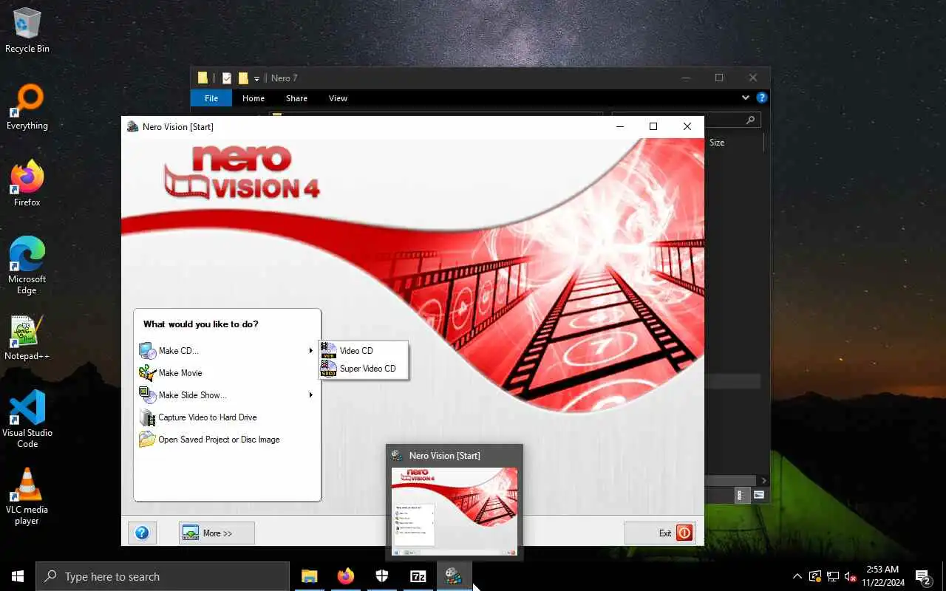Select the VLC media player desktop shortcut
This screenshot has width=946, height=591.
coord(27,496)
